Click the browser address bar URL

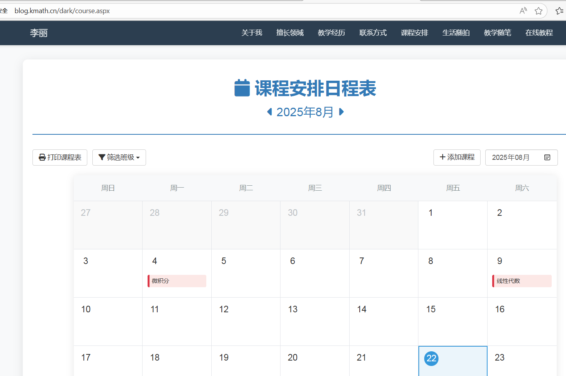point(62,11)
